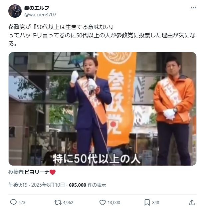Click the 4,962 reposts count
This screenshot has width=203, height=210.
68,202
